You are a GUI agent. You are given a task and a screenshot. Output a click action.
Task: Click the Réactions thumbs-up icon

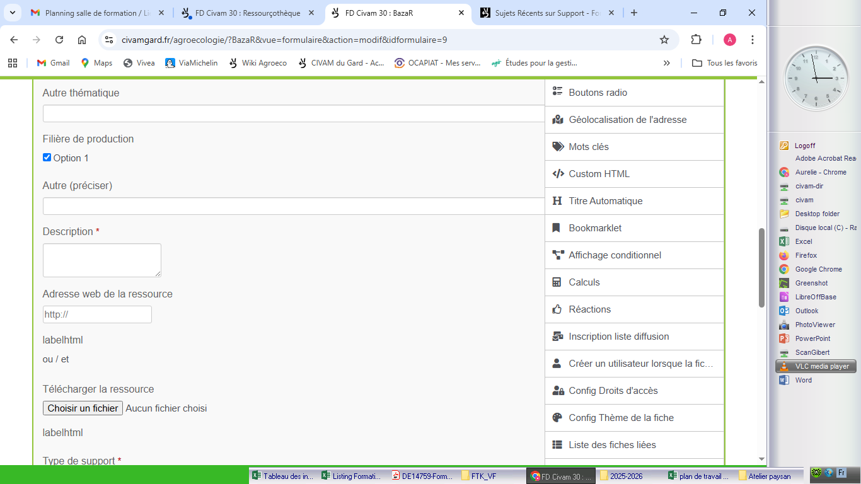(557, 309)
